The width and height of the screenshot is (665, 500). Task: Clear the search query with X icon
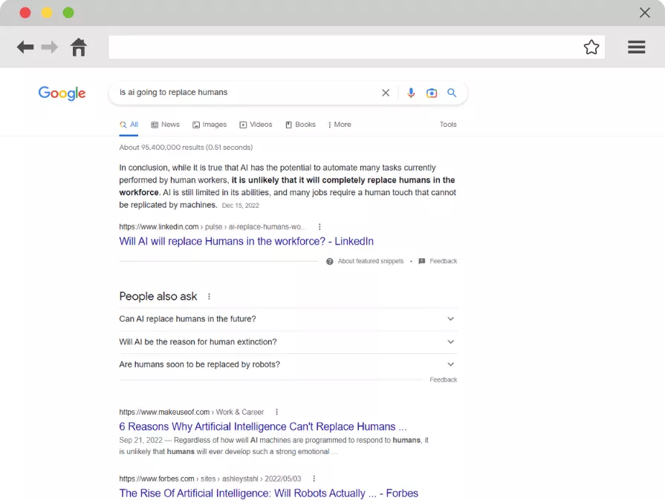[386, 93]
